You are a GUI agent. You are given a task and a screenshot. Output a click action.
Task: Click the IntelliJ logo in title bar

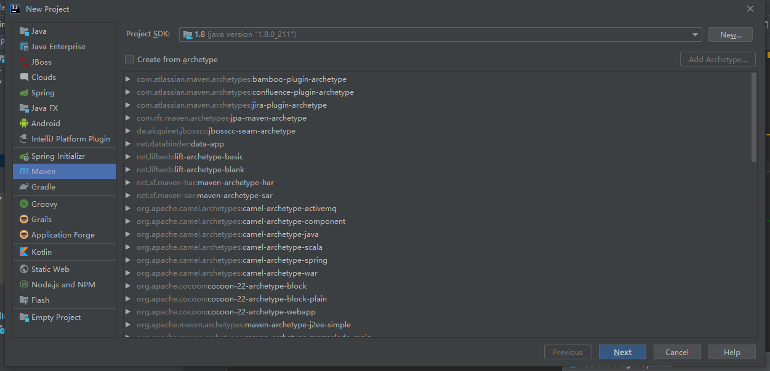(16, 9)
